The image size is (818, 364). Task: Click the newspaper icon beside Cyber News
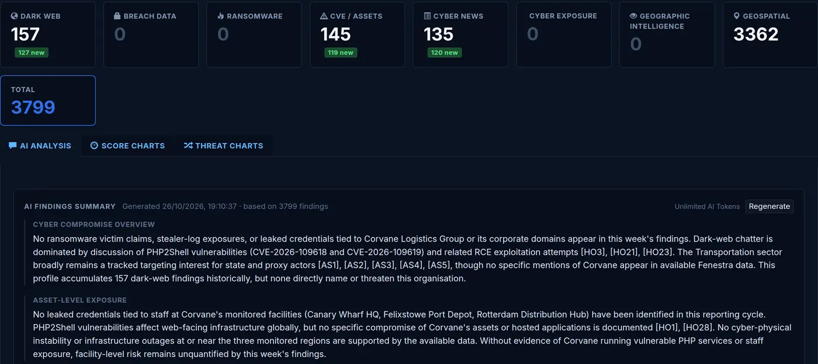tap(427, 16)
